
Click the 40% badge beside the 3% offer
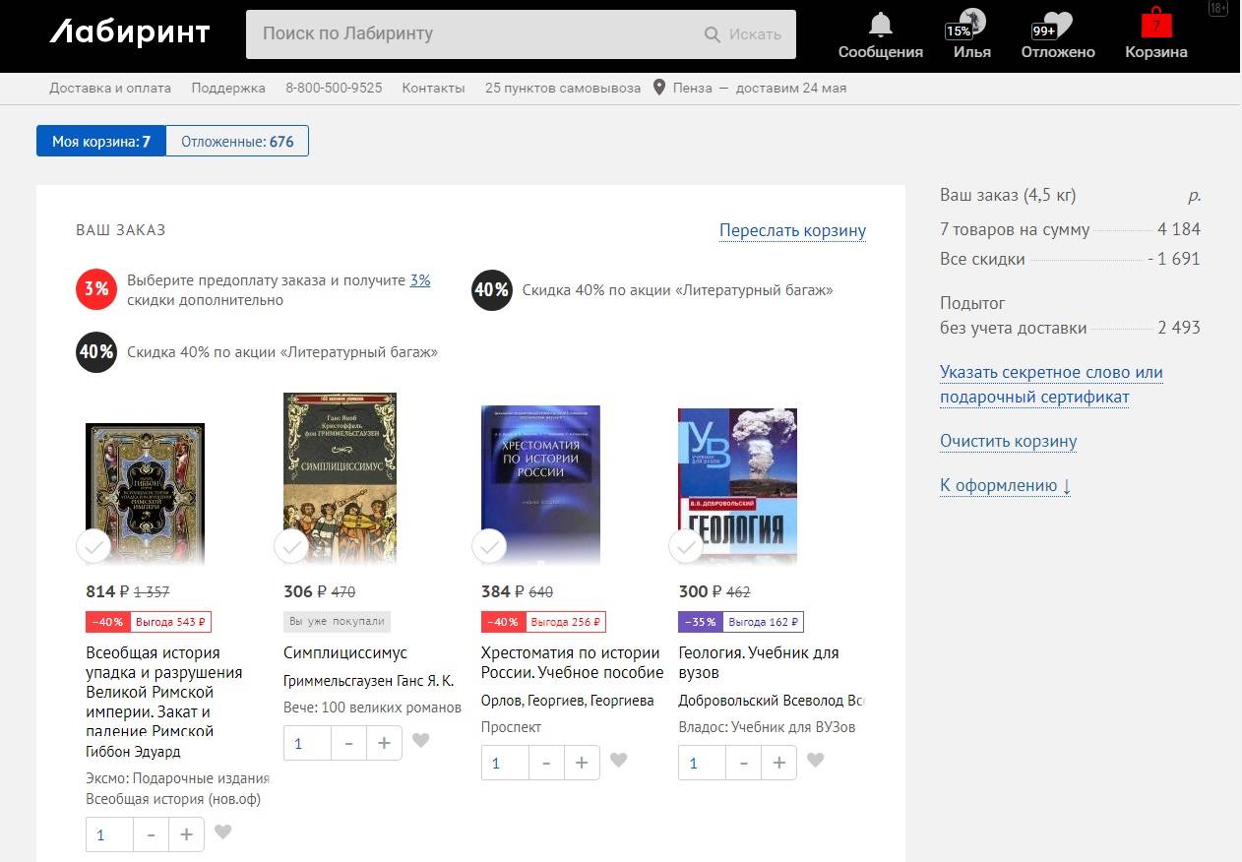[x=492, y=289]
